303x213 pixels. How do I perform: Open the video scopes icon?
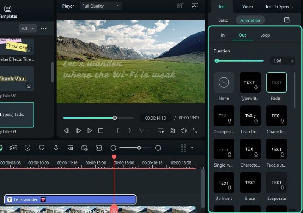195,6
